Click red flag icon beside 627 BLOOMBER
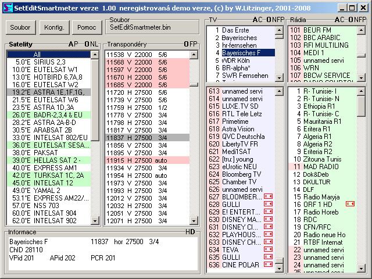 coord(269,196)
